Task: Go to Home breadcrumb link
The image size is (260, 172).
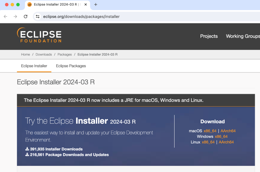Action: click(26, 55)
